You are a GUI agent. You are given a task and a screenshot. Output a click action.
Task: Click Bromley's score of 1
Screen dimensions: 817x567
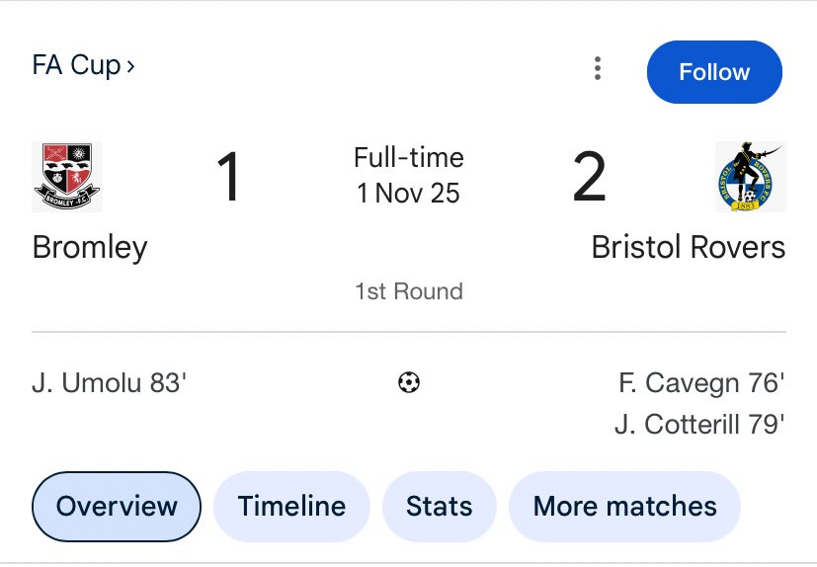228,178
